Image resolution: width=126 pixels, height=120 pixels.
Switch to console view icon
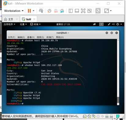tap(98, 11)
